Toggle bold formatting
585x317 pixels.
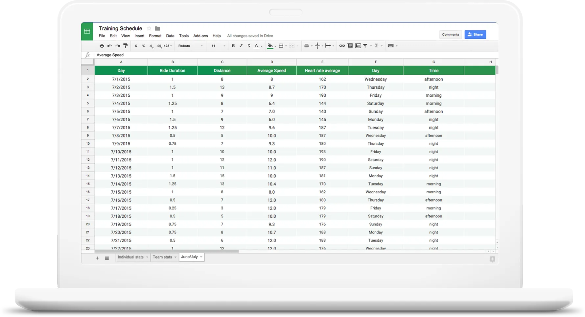(x=233, y=46)
